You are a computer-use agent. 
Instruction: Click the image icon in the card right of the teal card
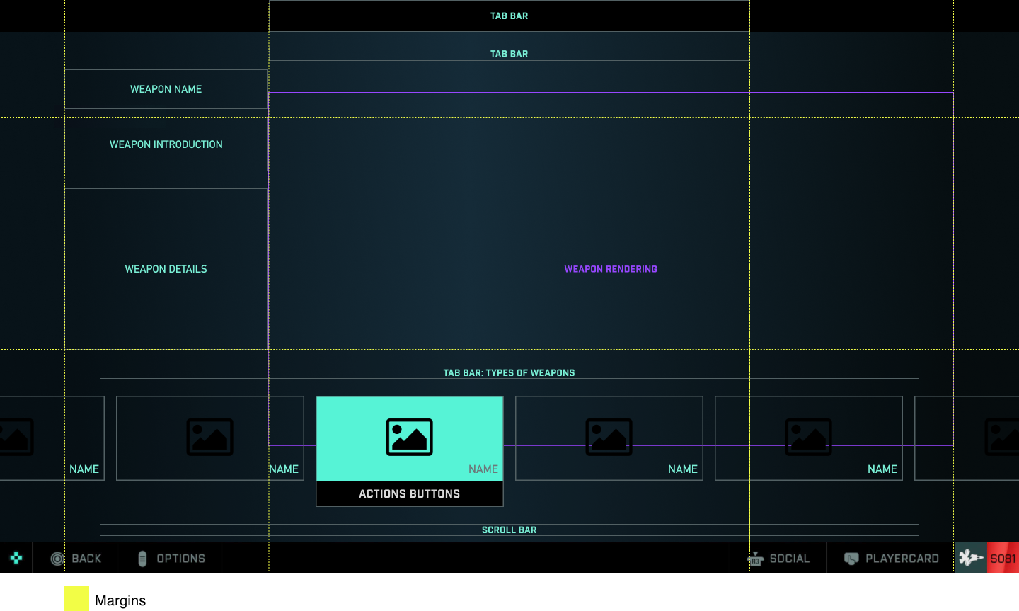coord(609,437)
